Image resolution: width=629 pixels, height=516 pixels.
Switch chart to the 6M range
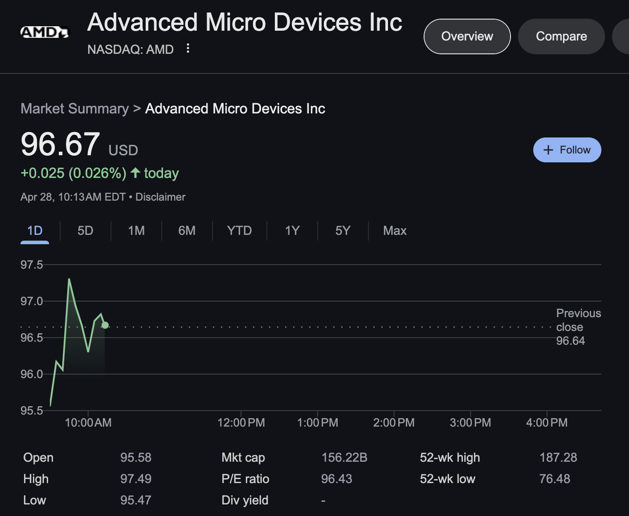pyautogui.click(x=187, y=230)
